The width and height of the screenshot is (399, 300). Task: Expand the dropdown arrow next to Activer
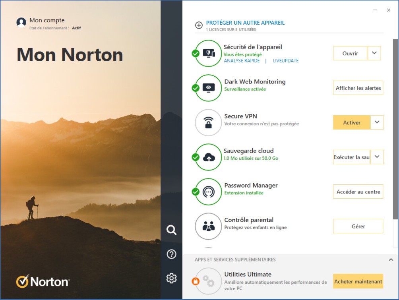(377, 122)
